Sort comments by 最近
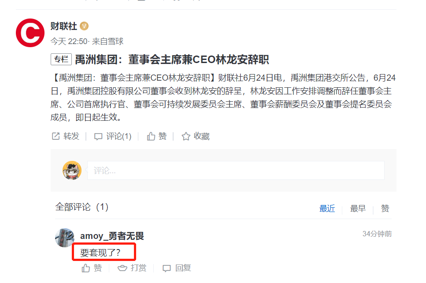The image size is (426, 283). click(327, 209)
